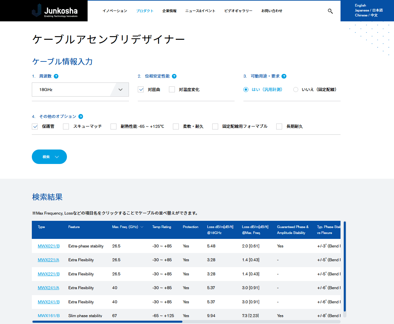Enable the 対温度変化 checkbox
The image size is (394, 324).
tap(172, 89)
